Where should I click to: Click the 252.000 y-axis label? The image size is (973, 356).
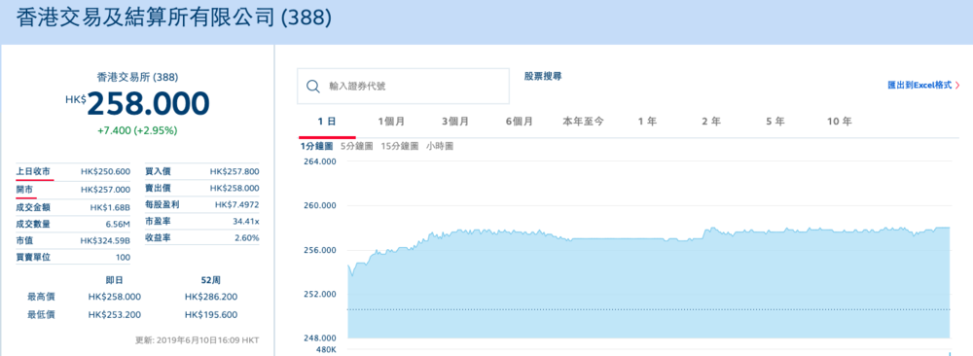(x=319, y=294)
